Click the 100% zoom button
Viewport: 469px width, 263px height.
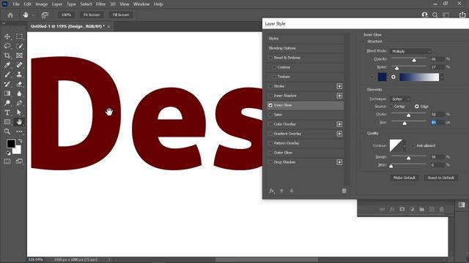pyautogui.click(x=67, y=15)
